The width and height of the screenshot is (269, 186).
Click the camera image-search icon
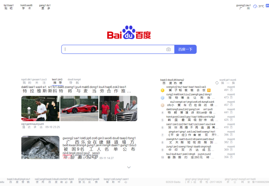(x=168, y=49)
